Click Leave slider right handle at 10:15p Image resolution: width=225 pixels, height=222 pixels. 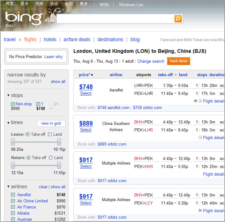[59, 142]
